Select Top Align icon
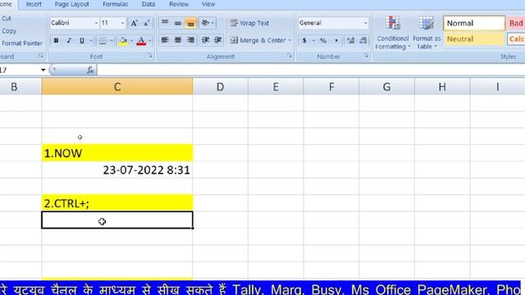 (165, 23)
